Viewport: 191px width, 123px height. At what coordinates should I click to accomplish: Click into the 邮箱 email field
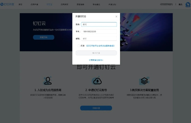(x=99, y=38)
